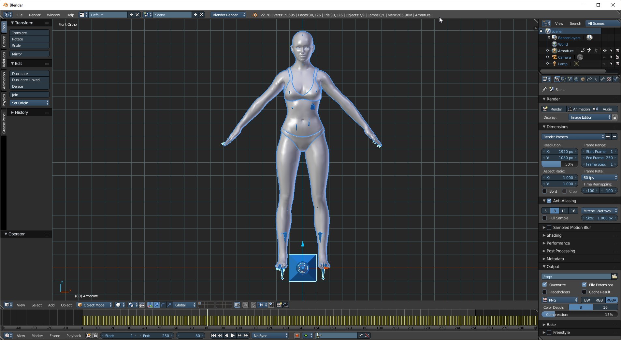Click the OpenGL render active viewport icon
Screen dimensions: 621x340
(279, 305)
